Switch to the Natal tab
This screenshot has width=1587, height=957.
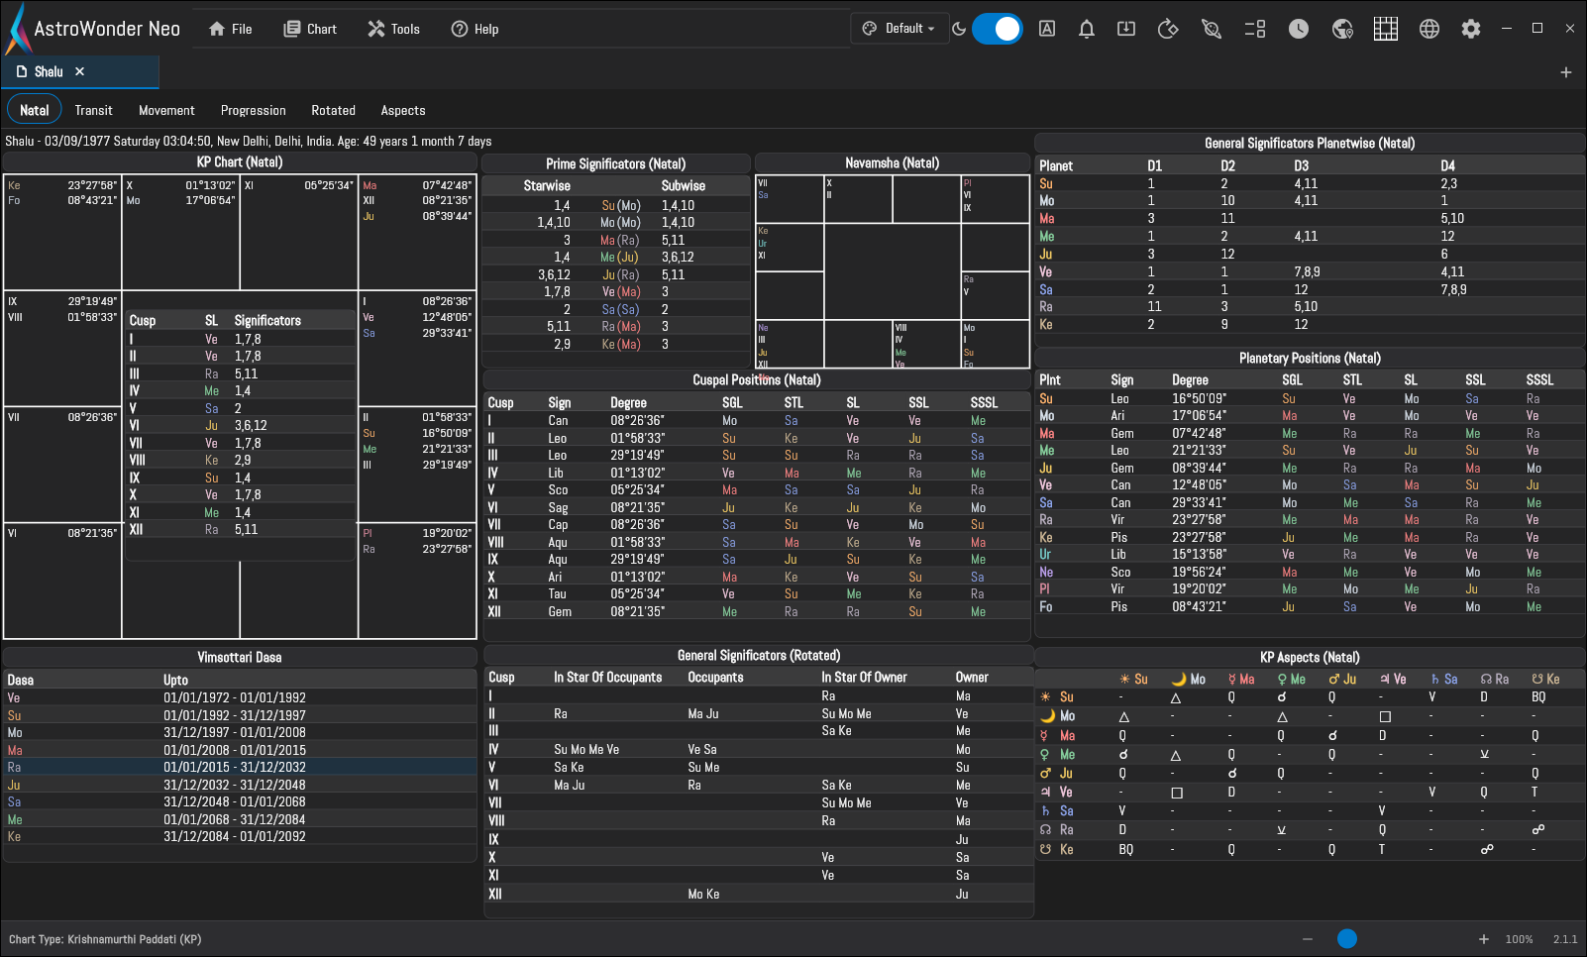pos(35,110)
